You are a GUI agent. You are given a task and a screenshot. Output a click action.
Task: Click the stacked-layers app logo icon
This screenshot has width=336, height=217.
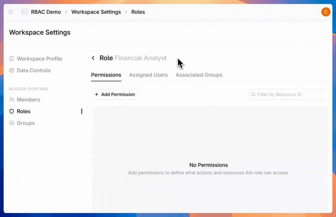[x=24, y=12]
